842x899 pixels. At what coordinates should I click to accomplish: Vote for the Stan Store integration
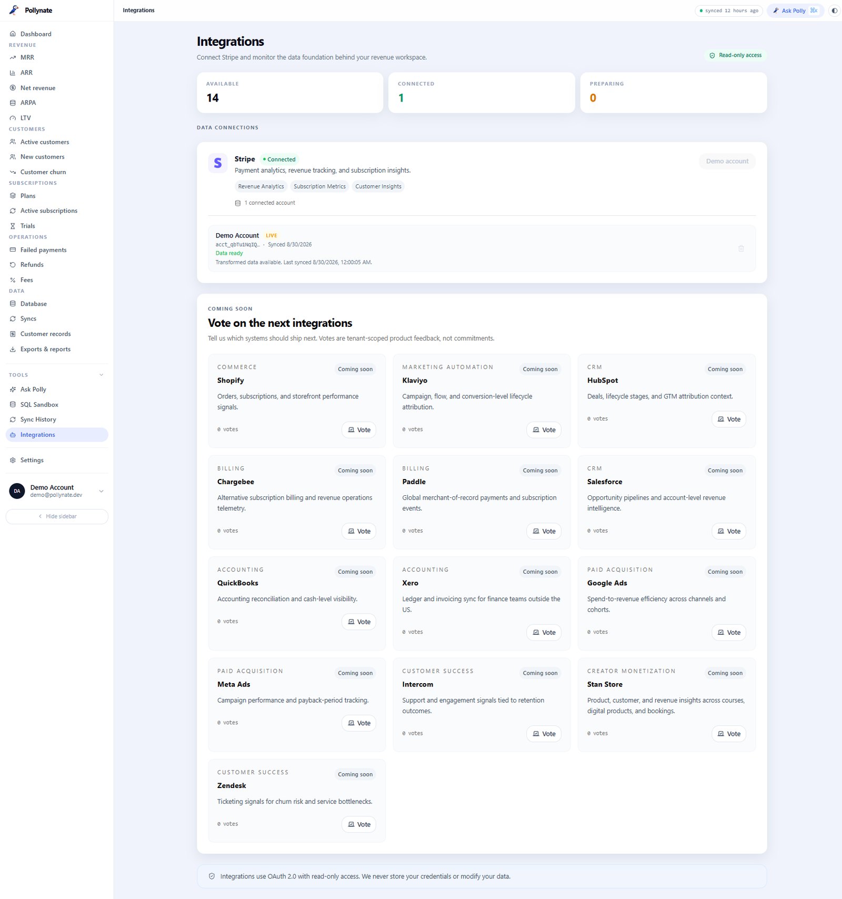point(729,734)
